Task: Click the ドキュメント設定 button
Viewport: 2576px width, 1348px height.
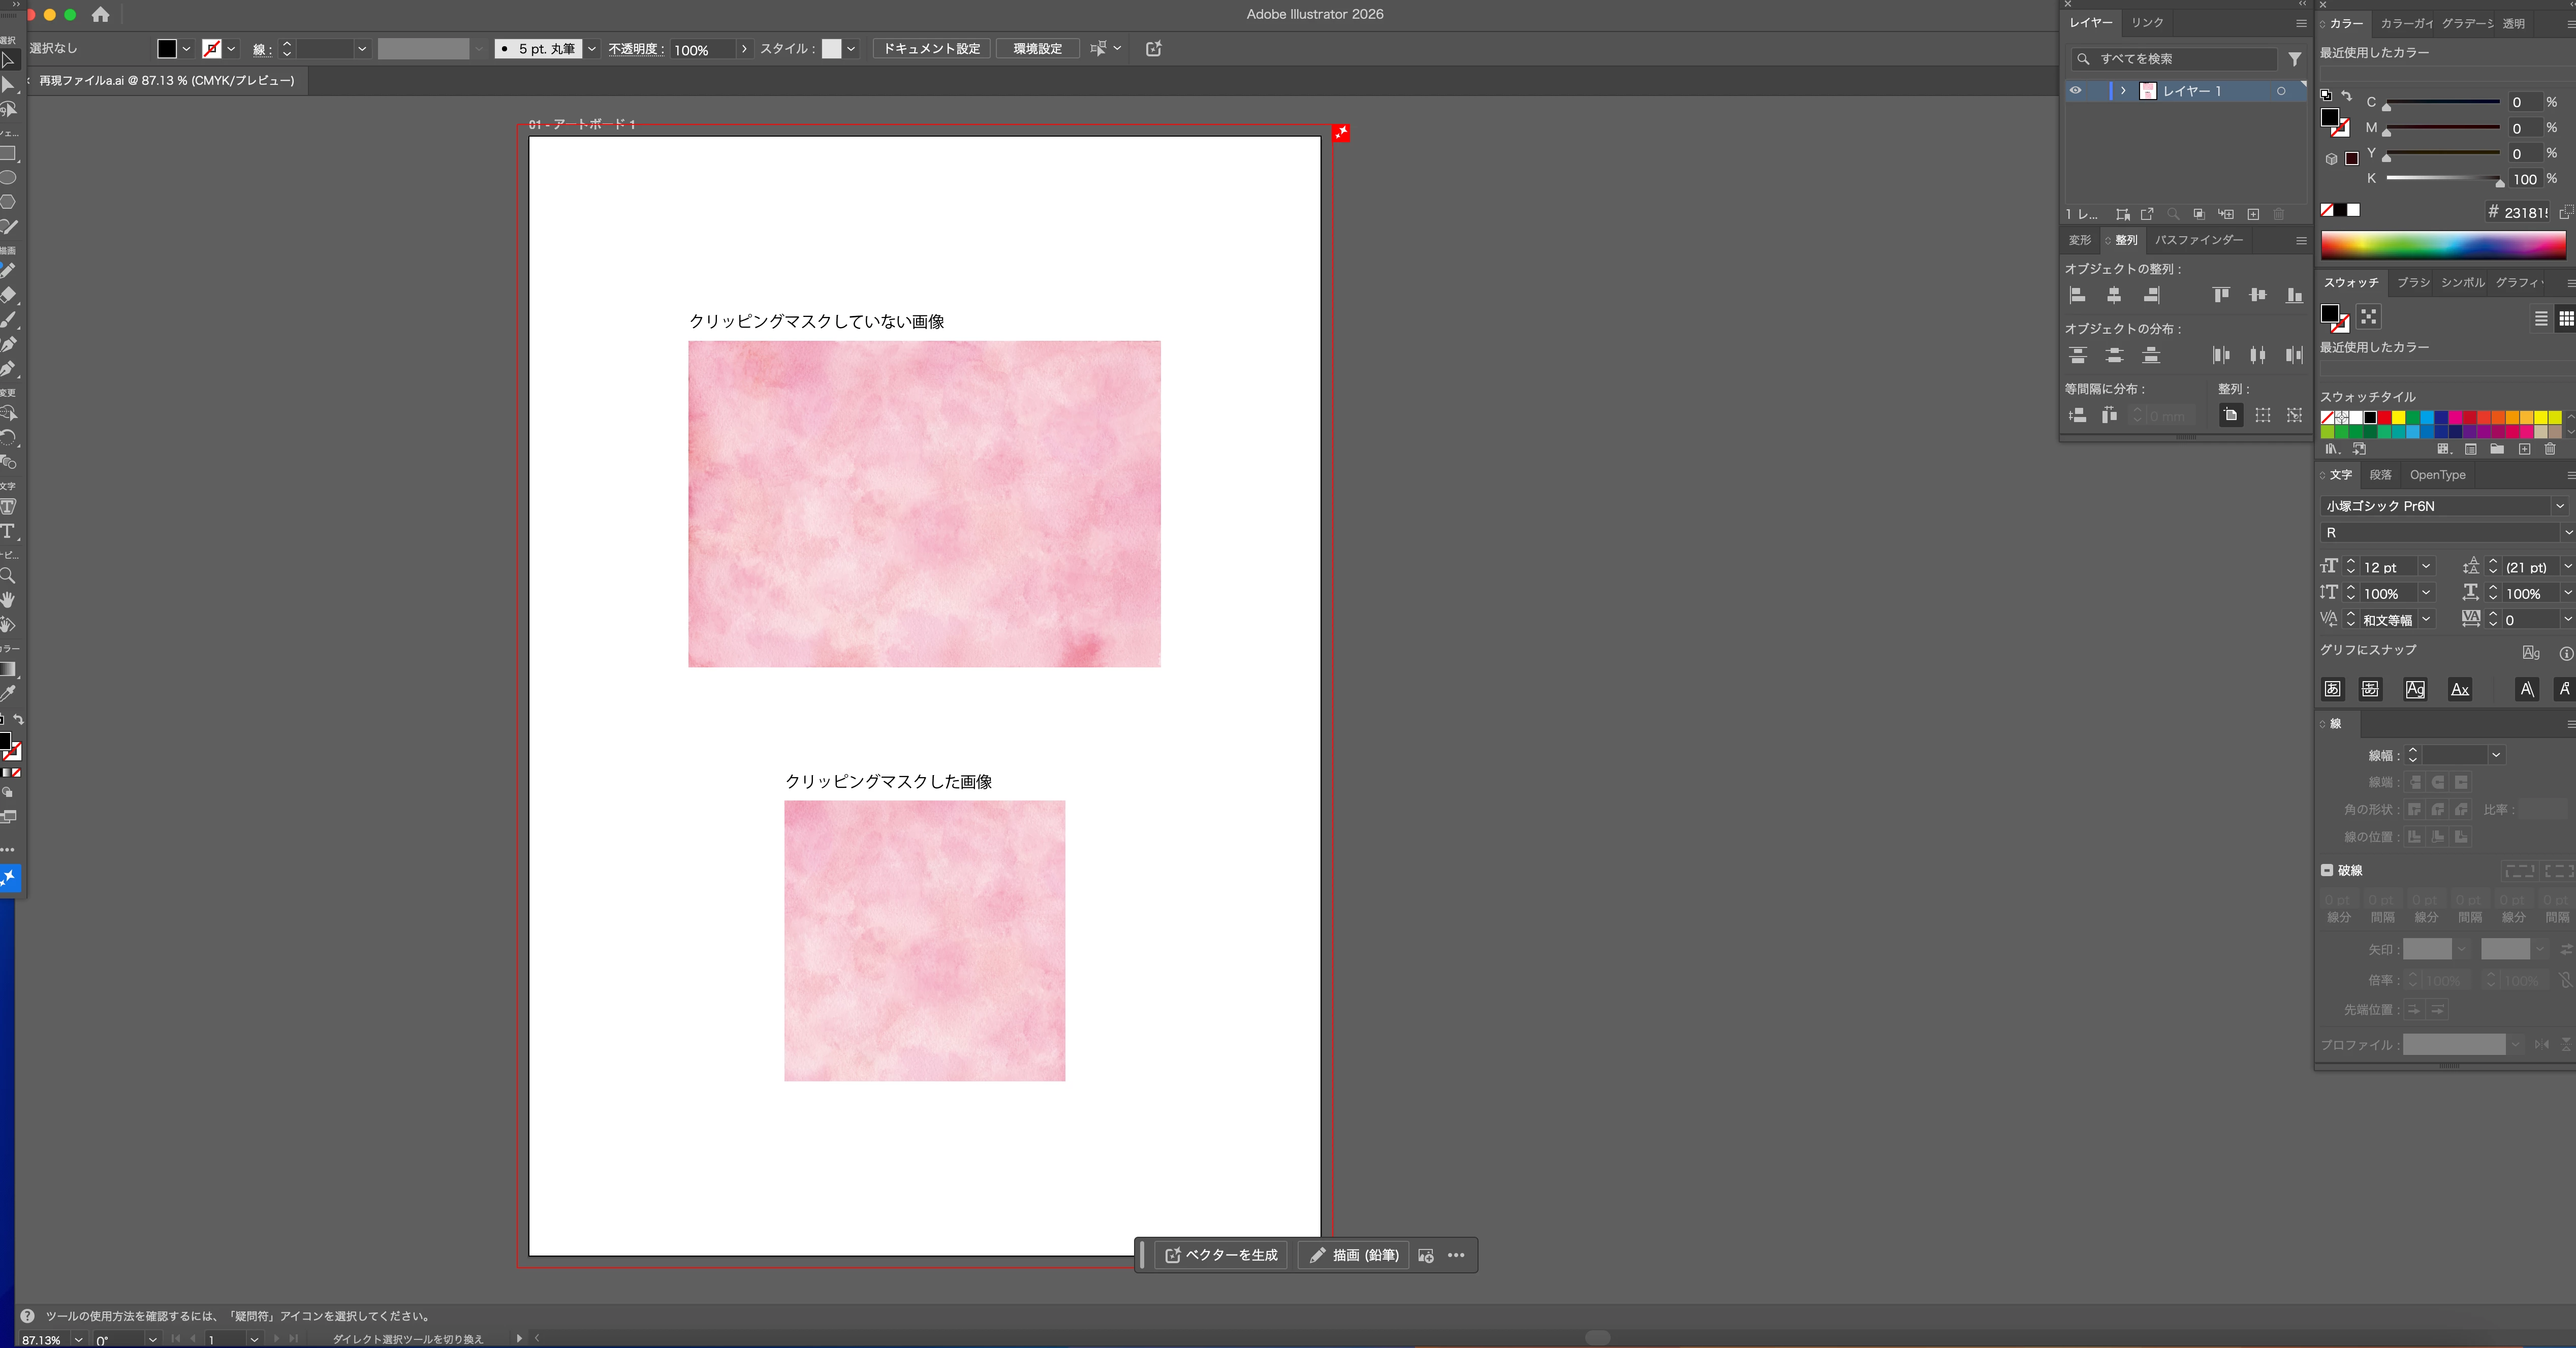Action: click(931, 49)
